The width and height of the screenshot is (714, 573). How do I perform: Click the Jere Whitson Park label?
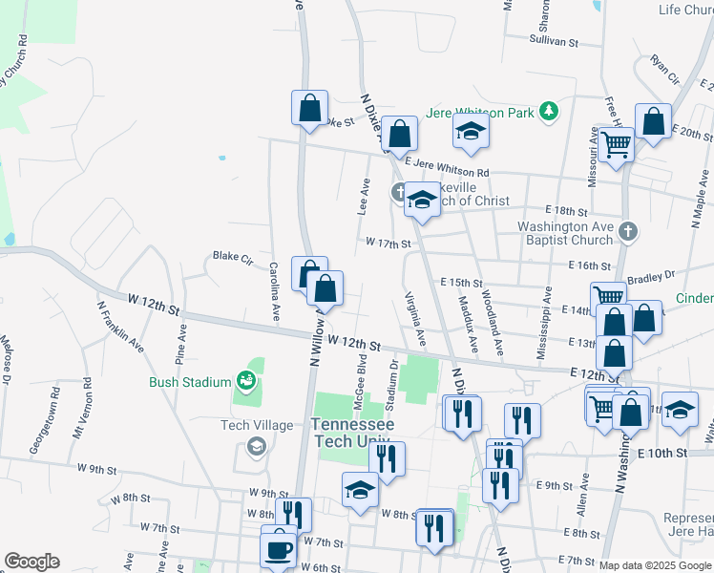tap(479, 113)
